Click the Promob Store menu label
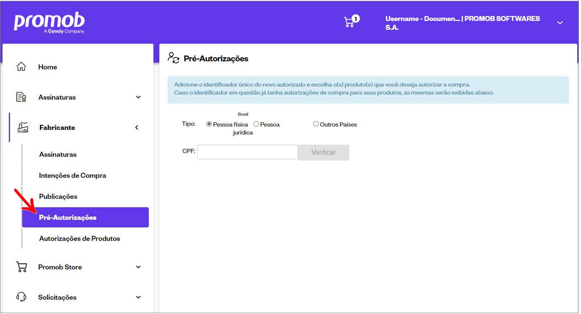 point(60,267)
